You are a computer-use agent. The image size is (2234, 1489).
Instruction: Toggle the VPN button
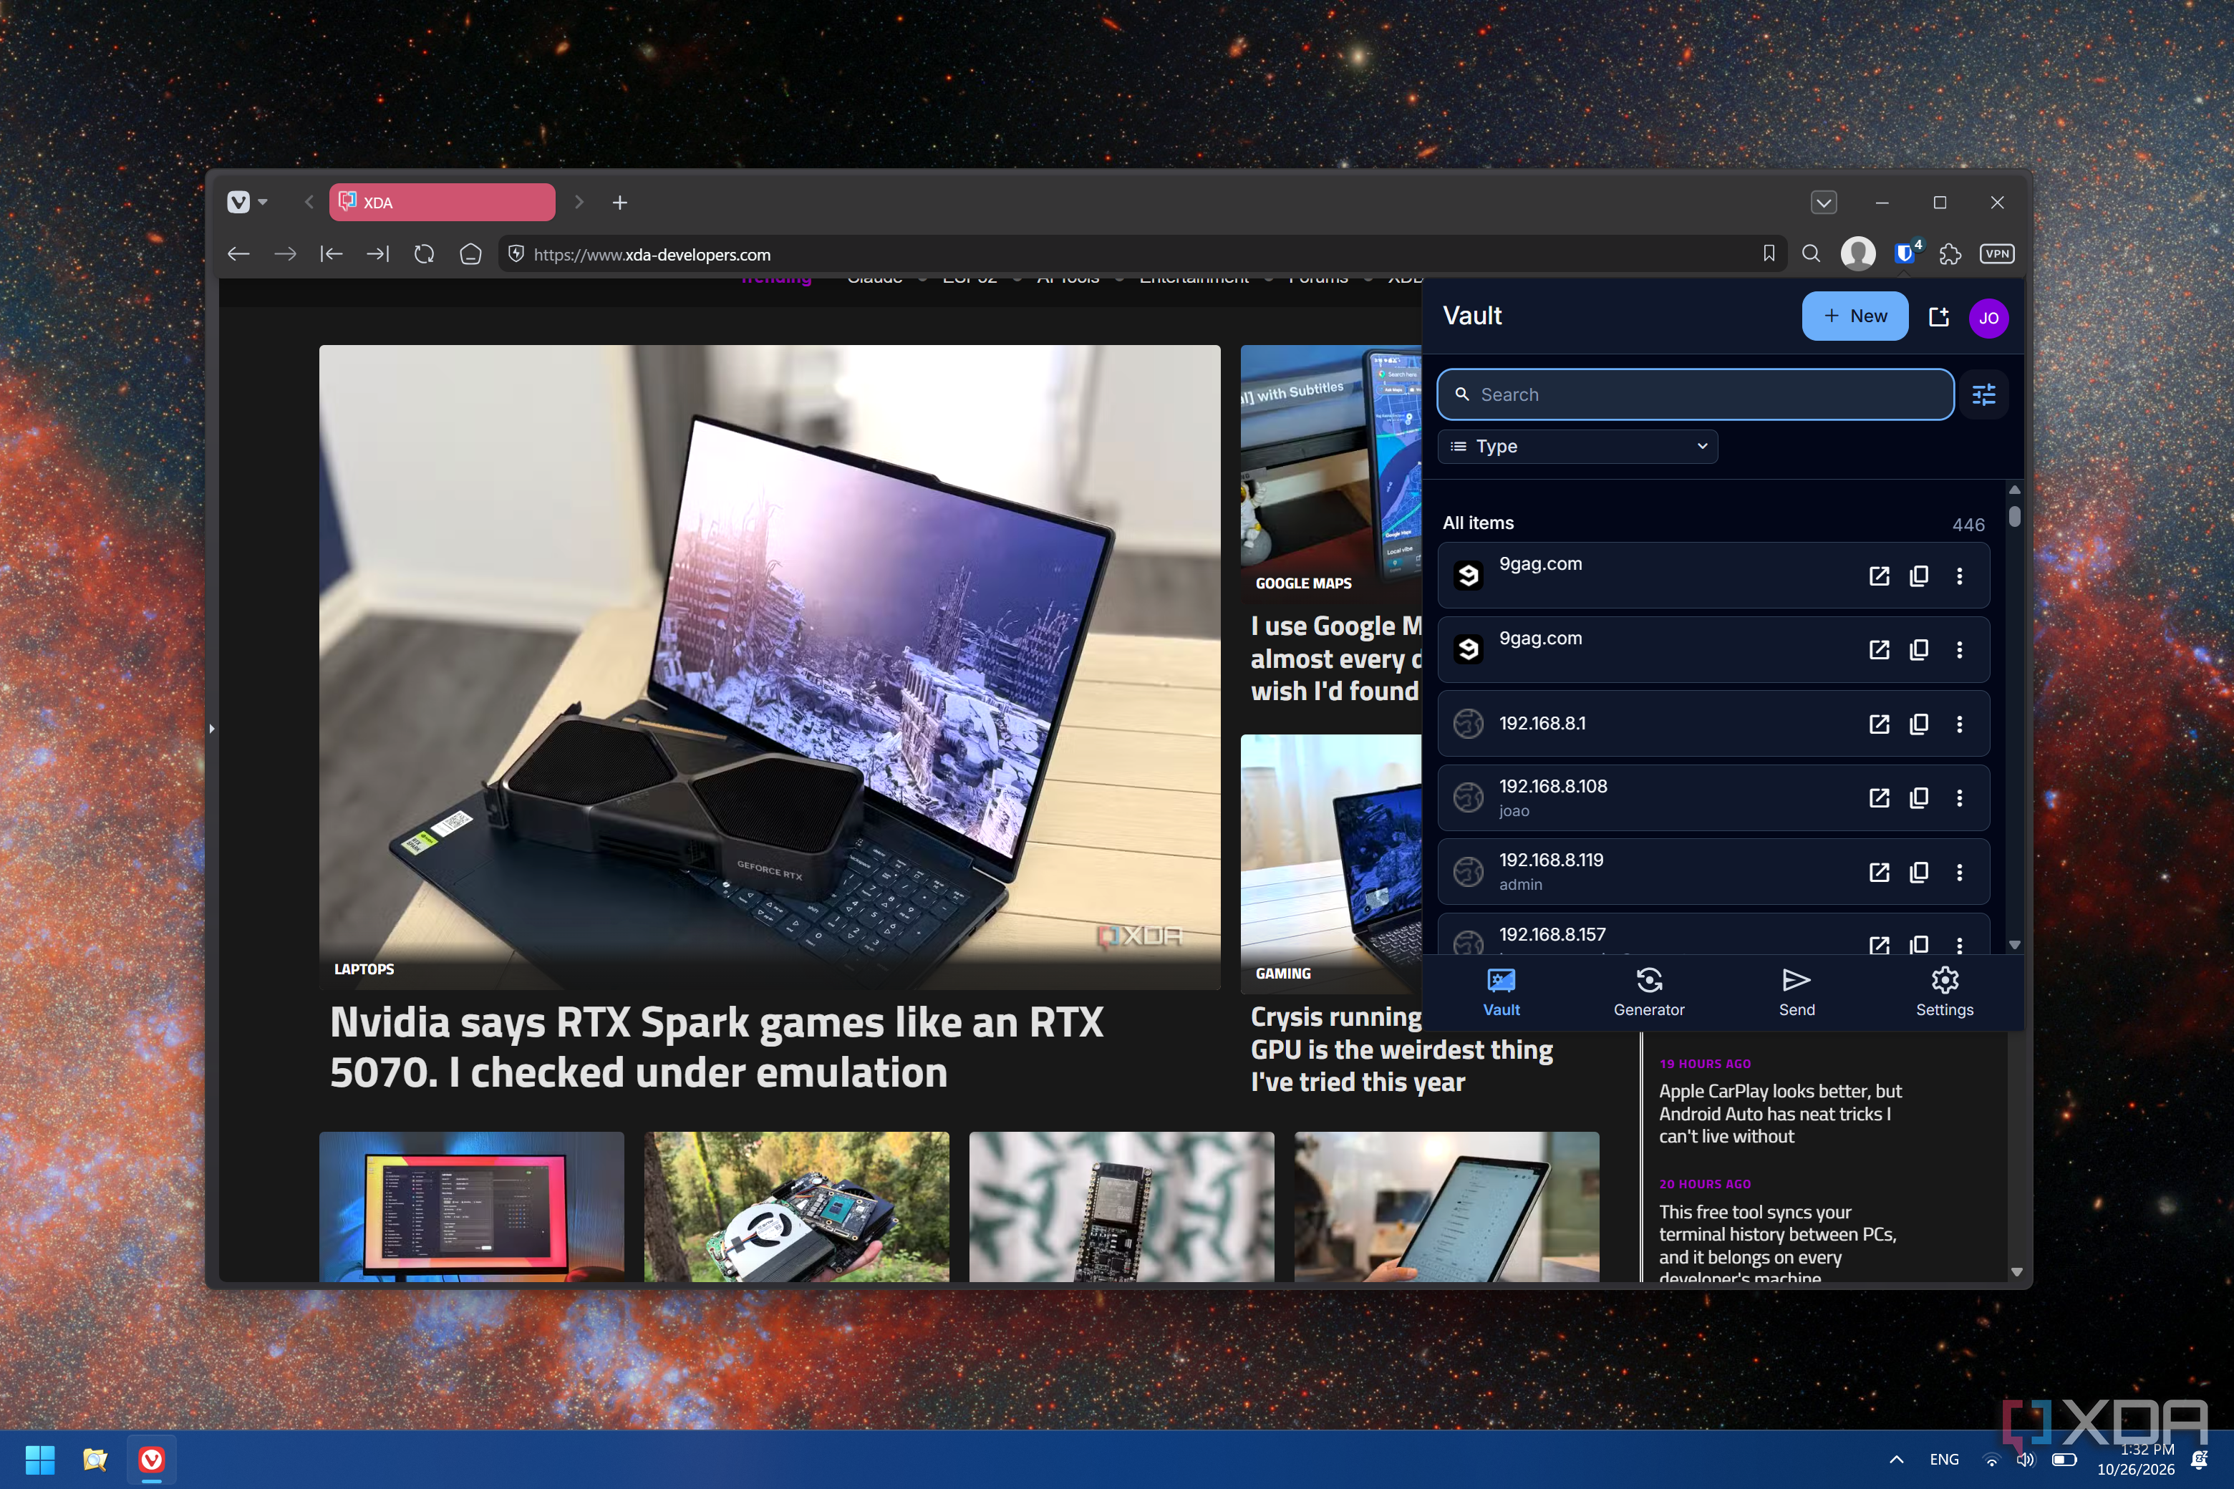coord(1996,253)
